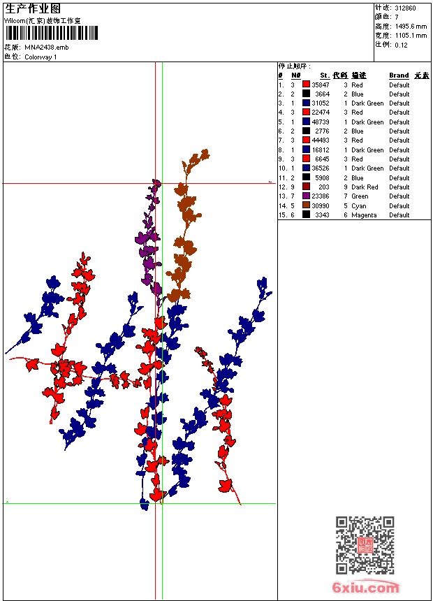Click the N# column header

(295, 75)
